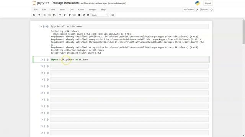Click the vertical page scrollbar
245x137 pixels.
tap(243, 32)
